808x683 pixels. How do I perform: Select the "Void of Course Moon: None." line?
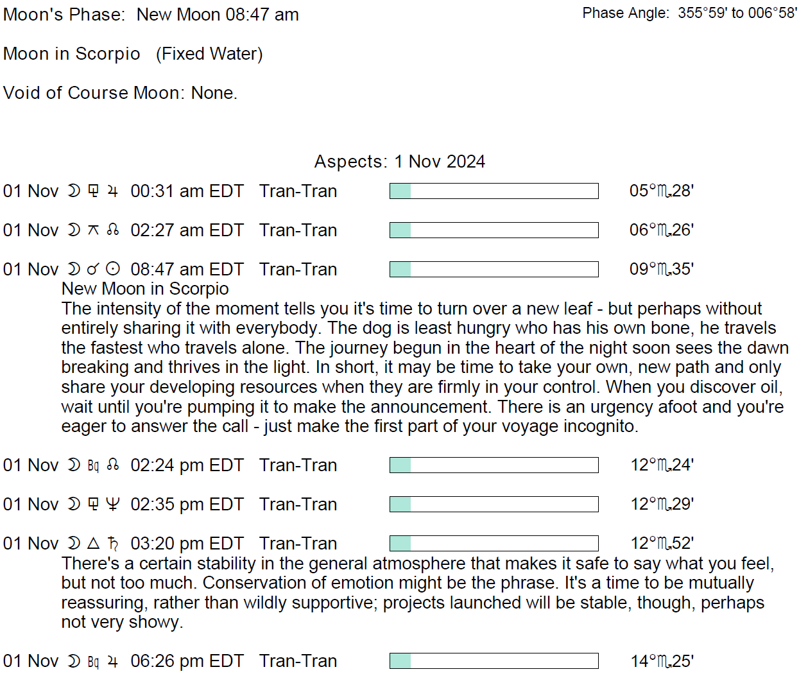(120, 93)
